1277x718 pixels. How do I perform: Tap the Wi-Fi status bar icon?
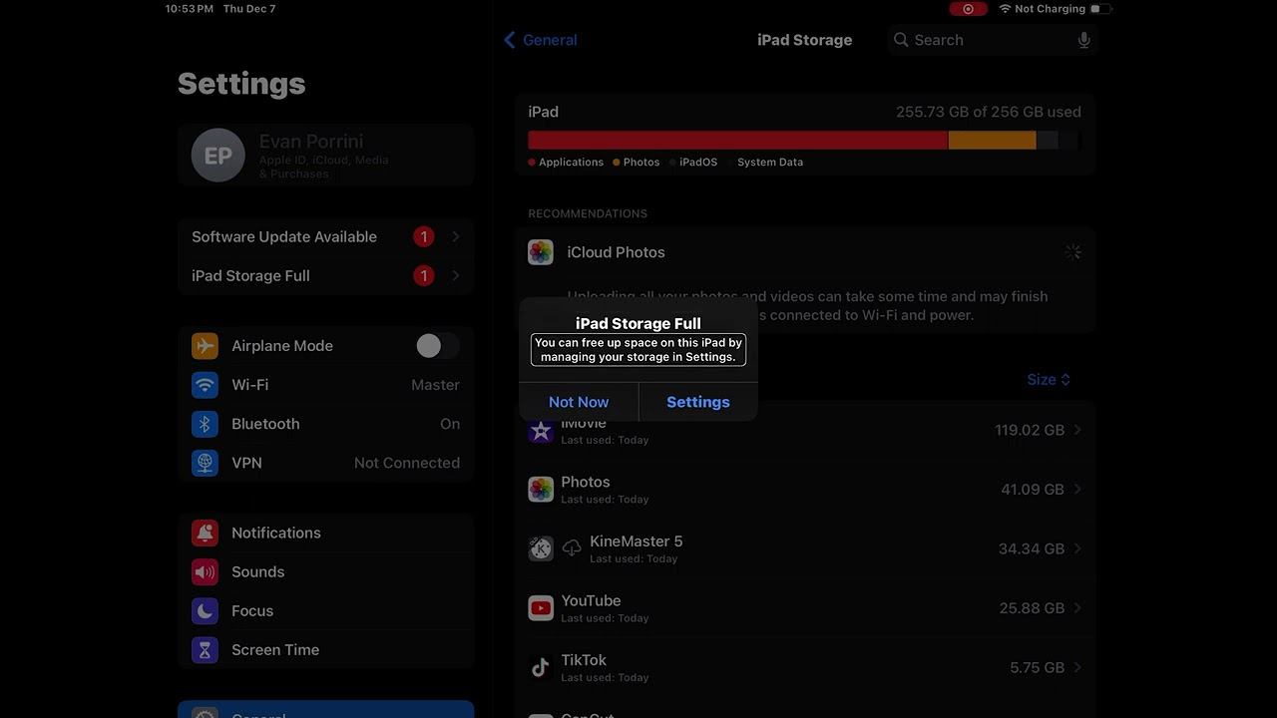coord(1005,9)
